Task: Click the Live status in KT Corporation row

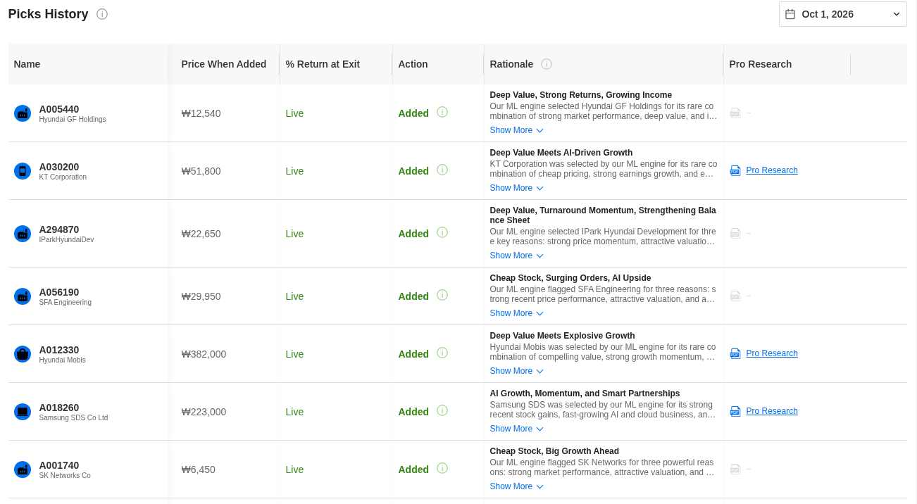Action: click(x=294, y=171)
